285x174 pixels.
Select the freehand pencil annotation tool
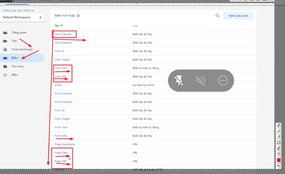coord(278,125)
